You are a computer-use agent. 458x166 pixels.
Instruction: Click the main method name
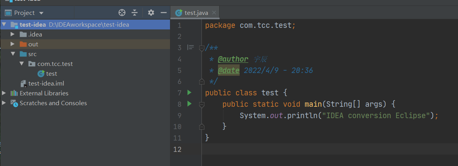pos(313,104)
